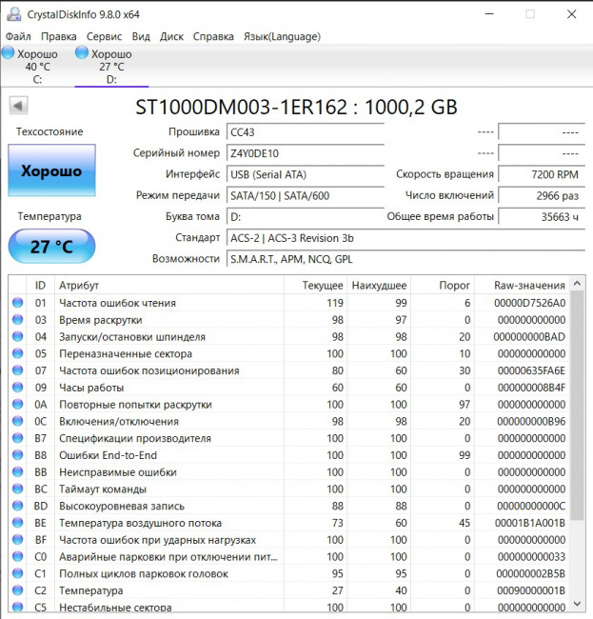Click status dot of attribute 0C Включения/отключения
Screen dimensions: 593x619
(17, 421)
